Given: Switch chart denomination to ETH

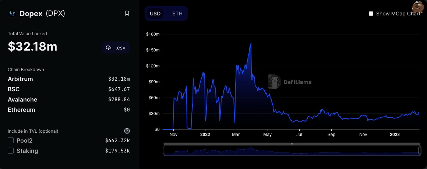Looking at the screenshot, I should [177, 14].
